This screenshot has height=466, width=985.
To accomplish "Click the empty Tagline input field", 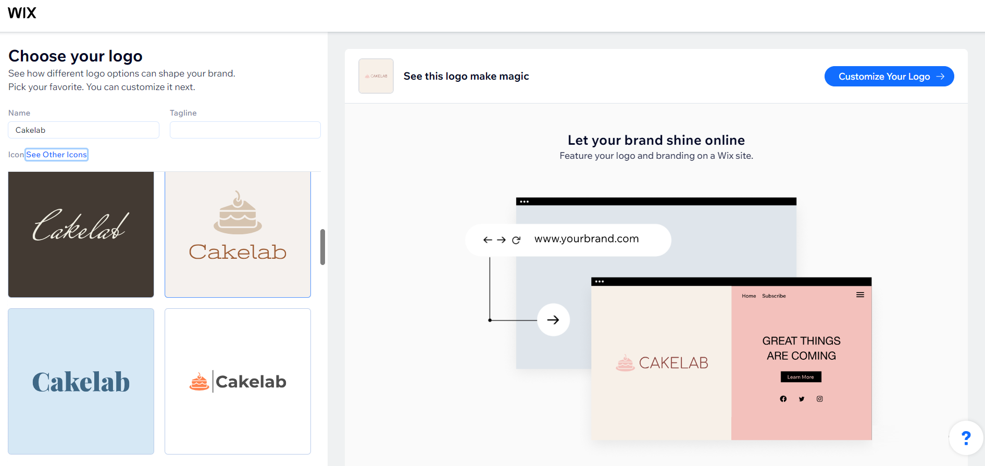I will 245,130.
